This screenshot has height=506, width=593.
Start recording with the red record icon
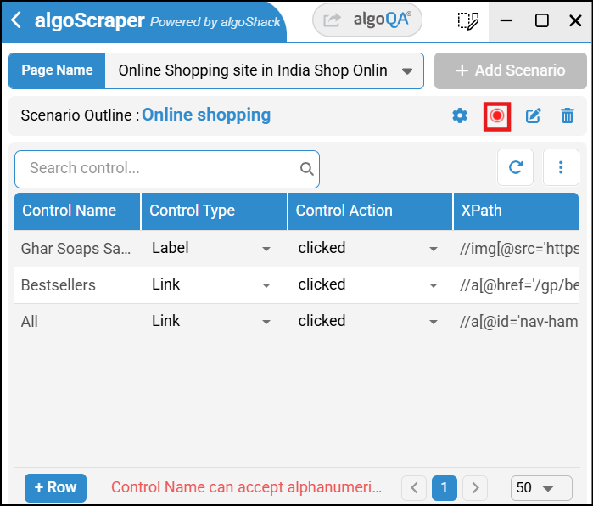point(497,116)
